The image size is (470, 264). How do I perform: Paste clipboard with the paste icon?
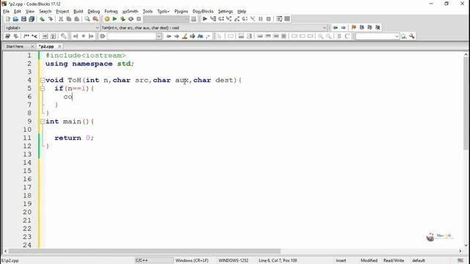click(x=76, y=19)
